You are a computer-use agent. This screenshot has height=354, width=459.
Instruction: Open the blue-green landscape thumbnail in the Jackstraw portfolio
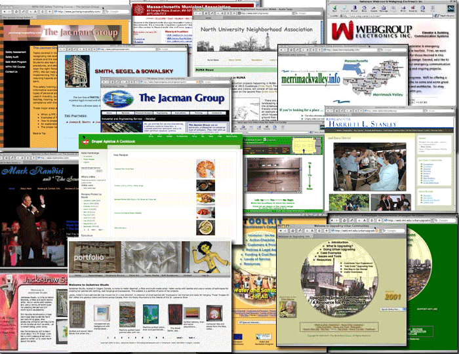pyautogui.click(x=151, y=315)
